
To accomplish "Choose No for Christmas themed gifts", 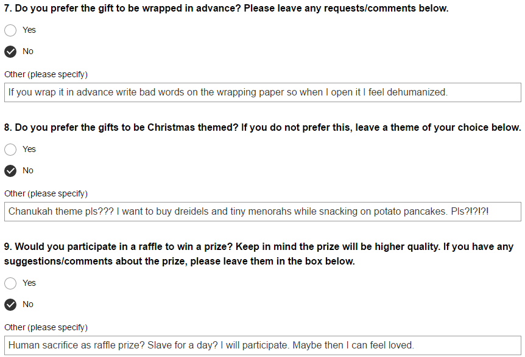I will (x=10, y=171).
